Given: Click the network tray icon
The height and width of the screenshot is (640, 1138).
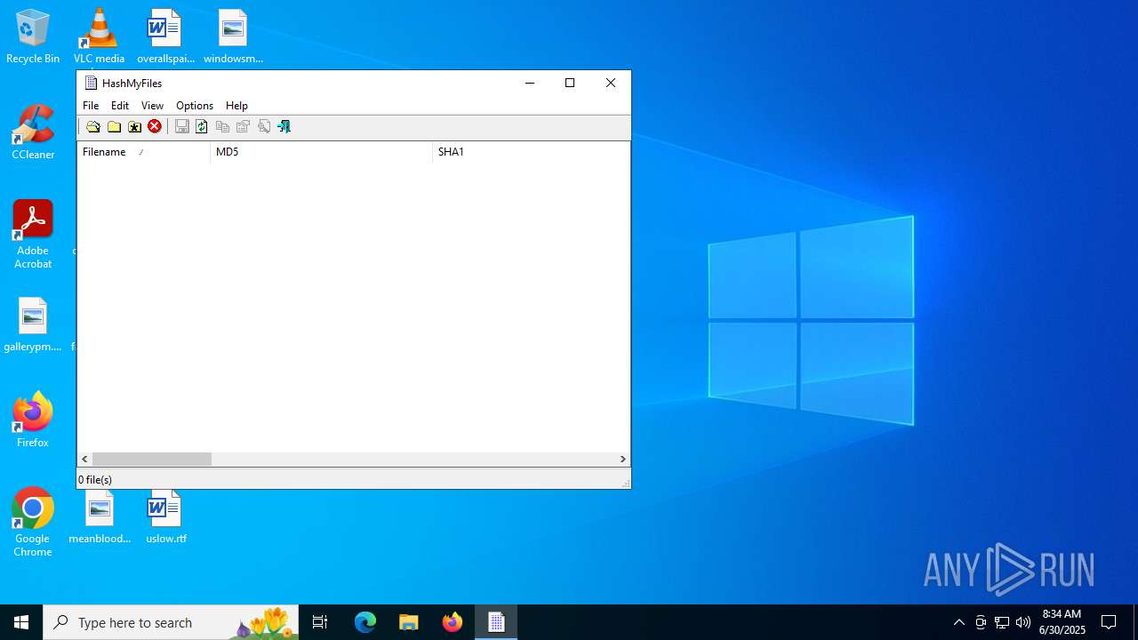Looking at the screenshot, I should pos(1002,622).
